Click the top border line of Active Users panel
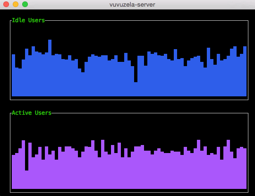 coord(150,113)
